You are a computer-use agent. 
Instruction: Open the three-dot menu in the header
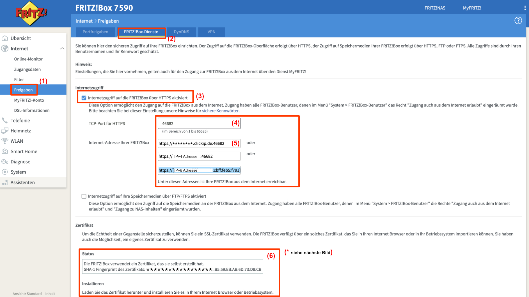tap(525, 8)
